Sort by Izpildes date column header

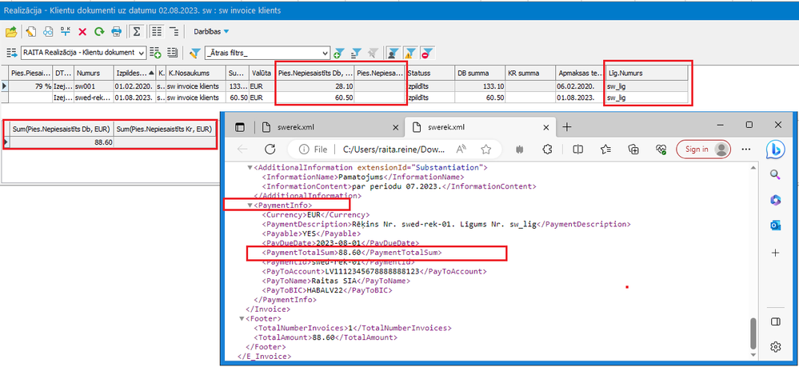[134, 74]
